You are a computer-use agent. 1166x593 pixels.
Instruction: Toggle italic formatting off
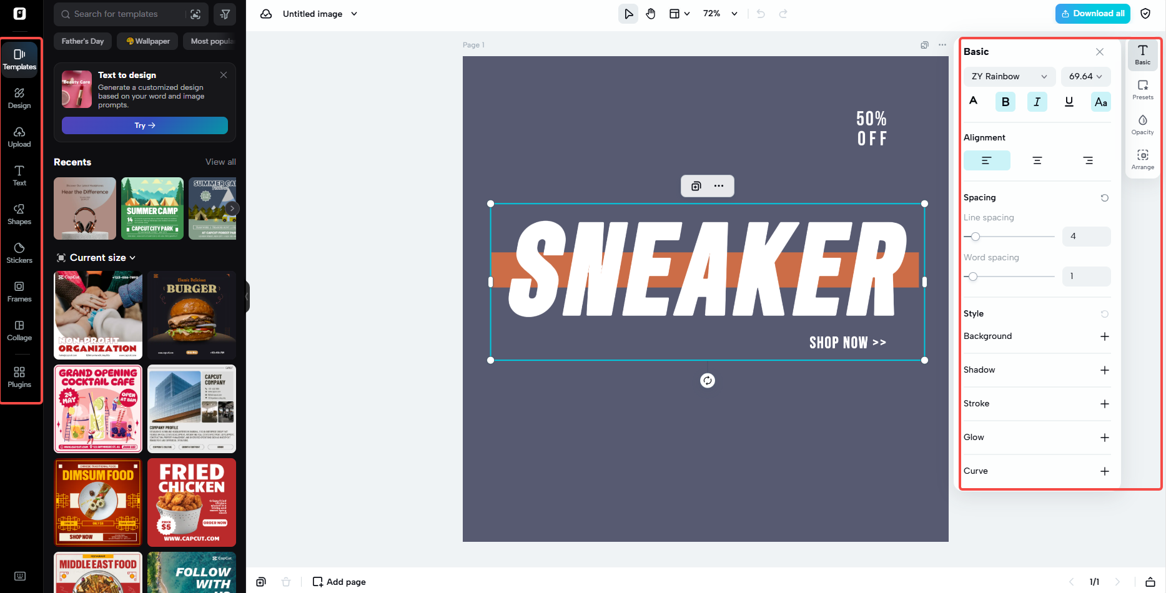point(1037,101)
